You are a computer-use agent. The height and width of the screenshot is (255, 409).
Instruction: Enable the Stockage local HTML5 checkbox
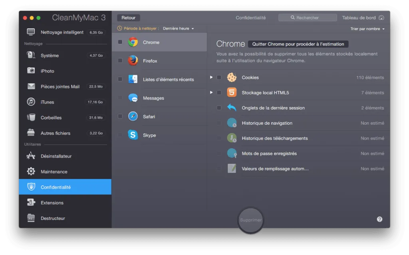pyautogui.click(x=219, y=92)
